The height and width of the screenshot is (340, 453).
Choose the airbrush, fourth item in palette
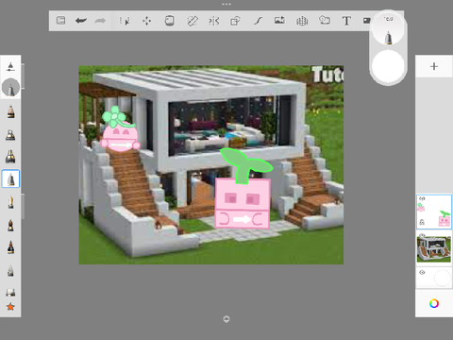10,135
